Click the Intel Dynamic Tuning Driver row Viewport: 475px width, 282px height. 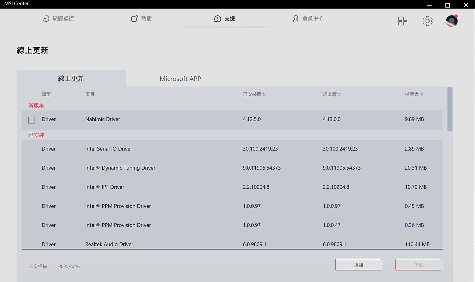click(x=232, y=168)
